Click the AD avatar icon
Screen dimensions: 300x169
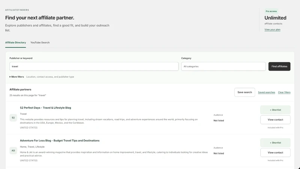point(13,151)
